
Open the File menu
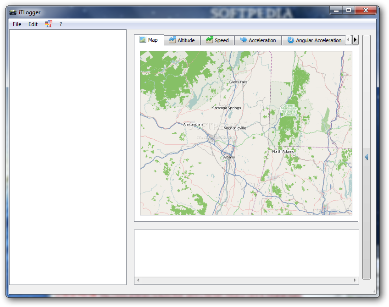pos(17,24)
